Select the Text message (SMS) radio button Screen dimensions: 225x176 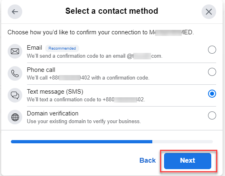[x=212, y=94]
